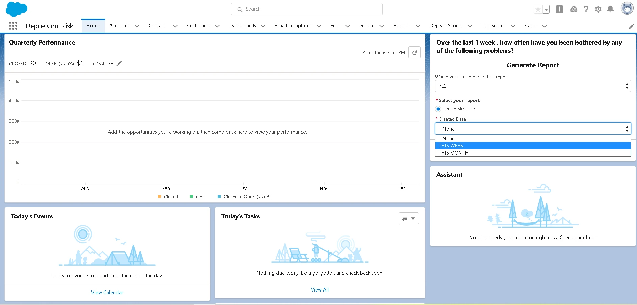The image size is (637, 305).
Task: Click the View Calendar link
Action: (107, 293)
